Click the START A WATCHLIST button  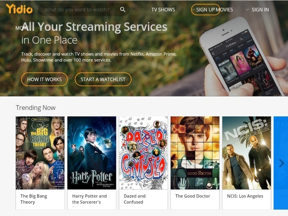pos(103,79)
